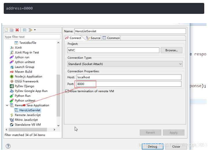The image size is (210, 150).
Task: Select the Standalone V8 VM label
Action: pyautogui.click(x=28, y=125)
